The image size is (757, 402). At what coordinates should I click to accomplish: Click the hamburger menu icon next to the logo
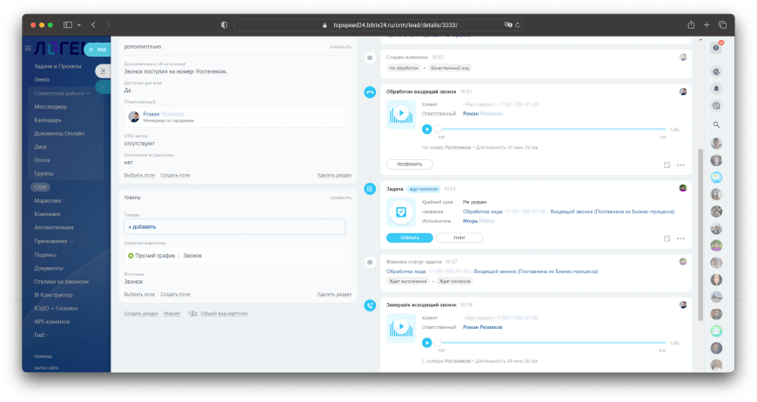[x=28, y=48]
